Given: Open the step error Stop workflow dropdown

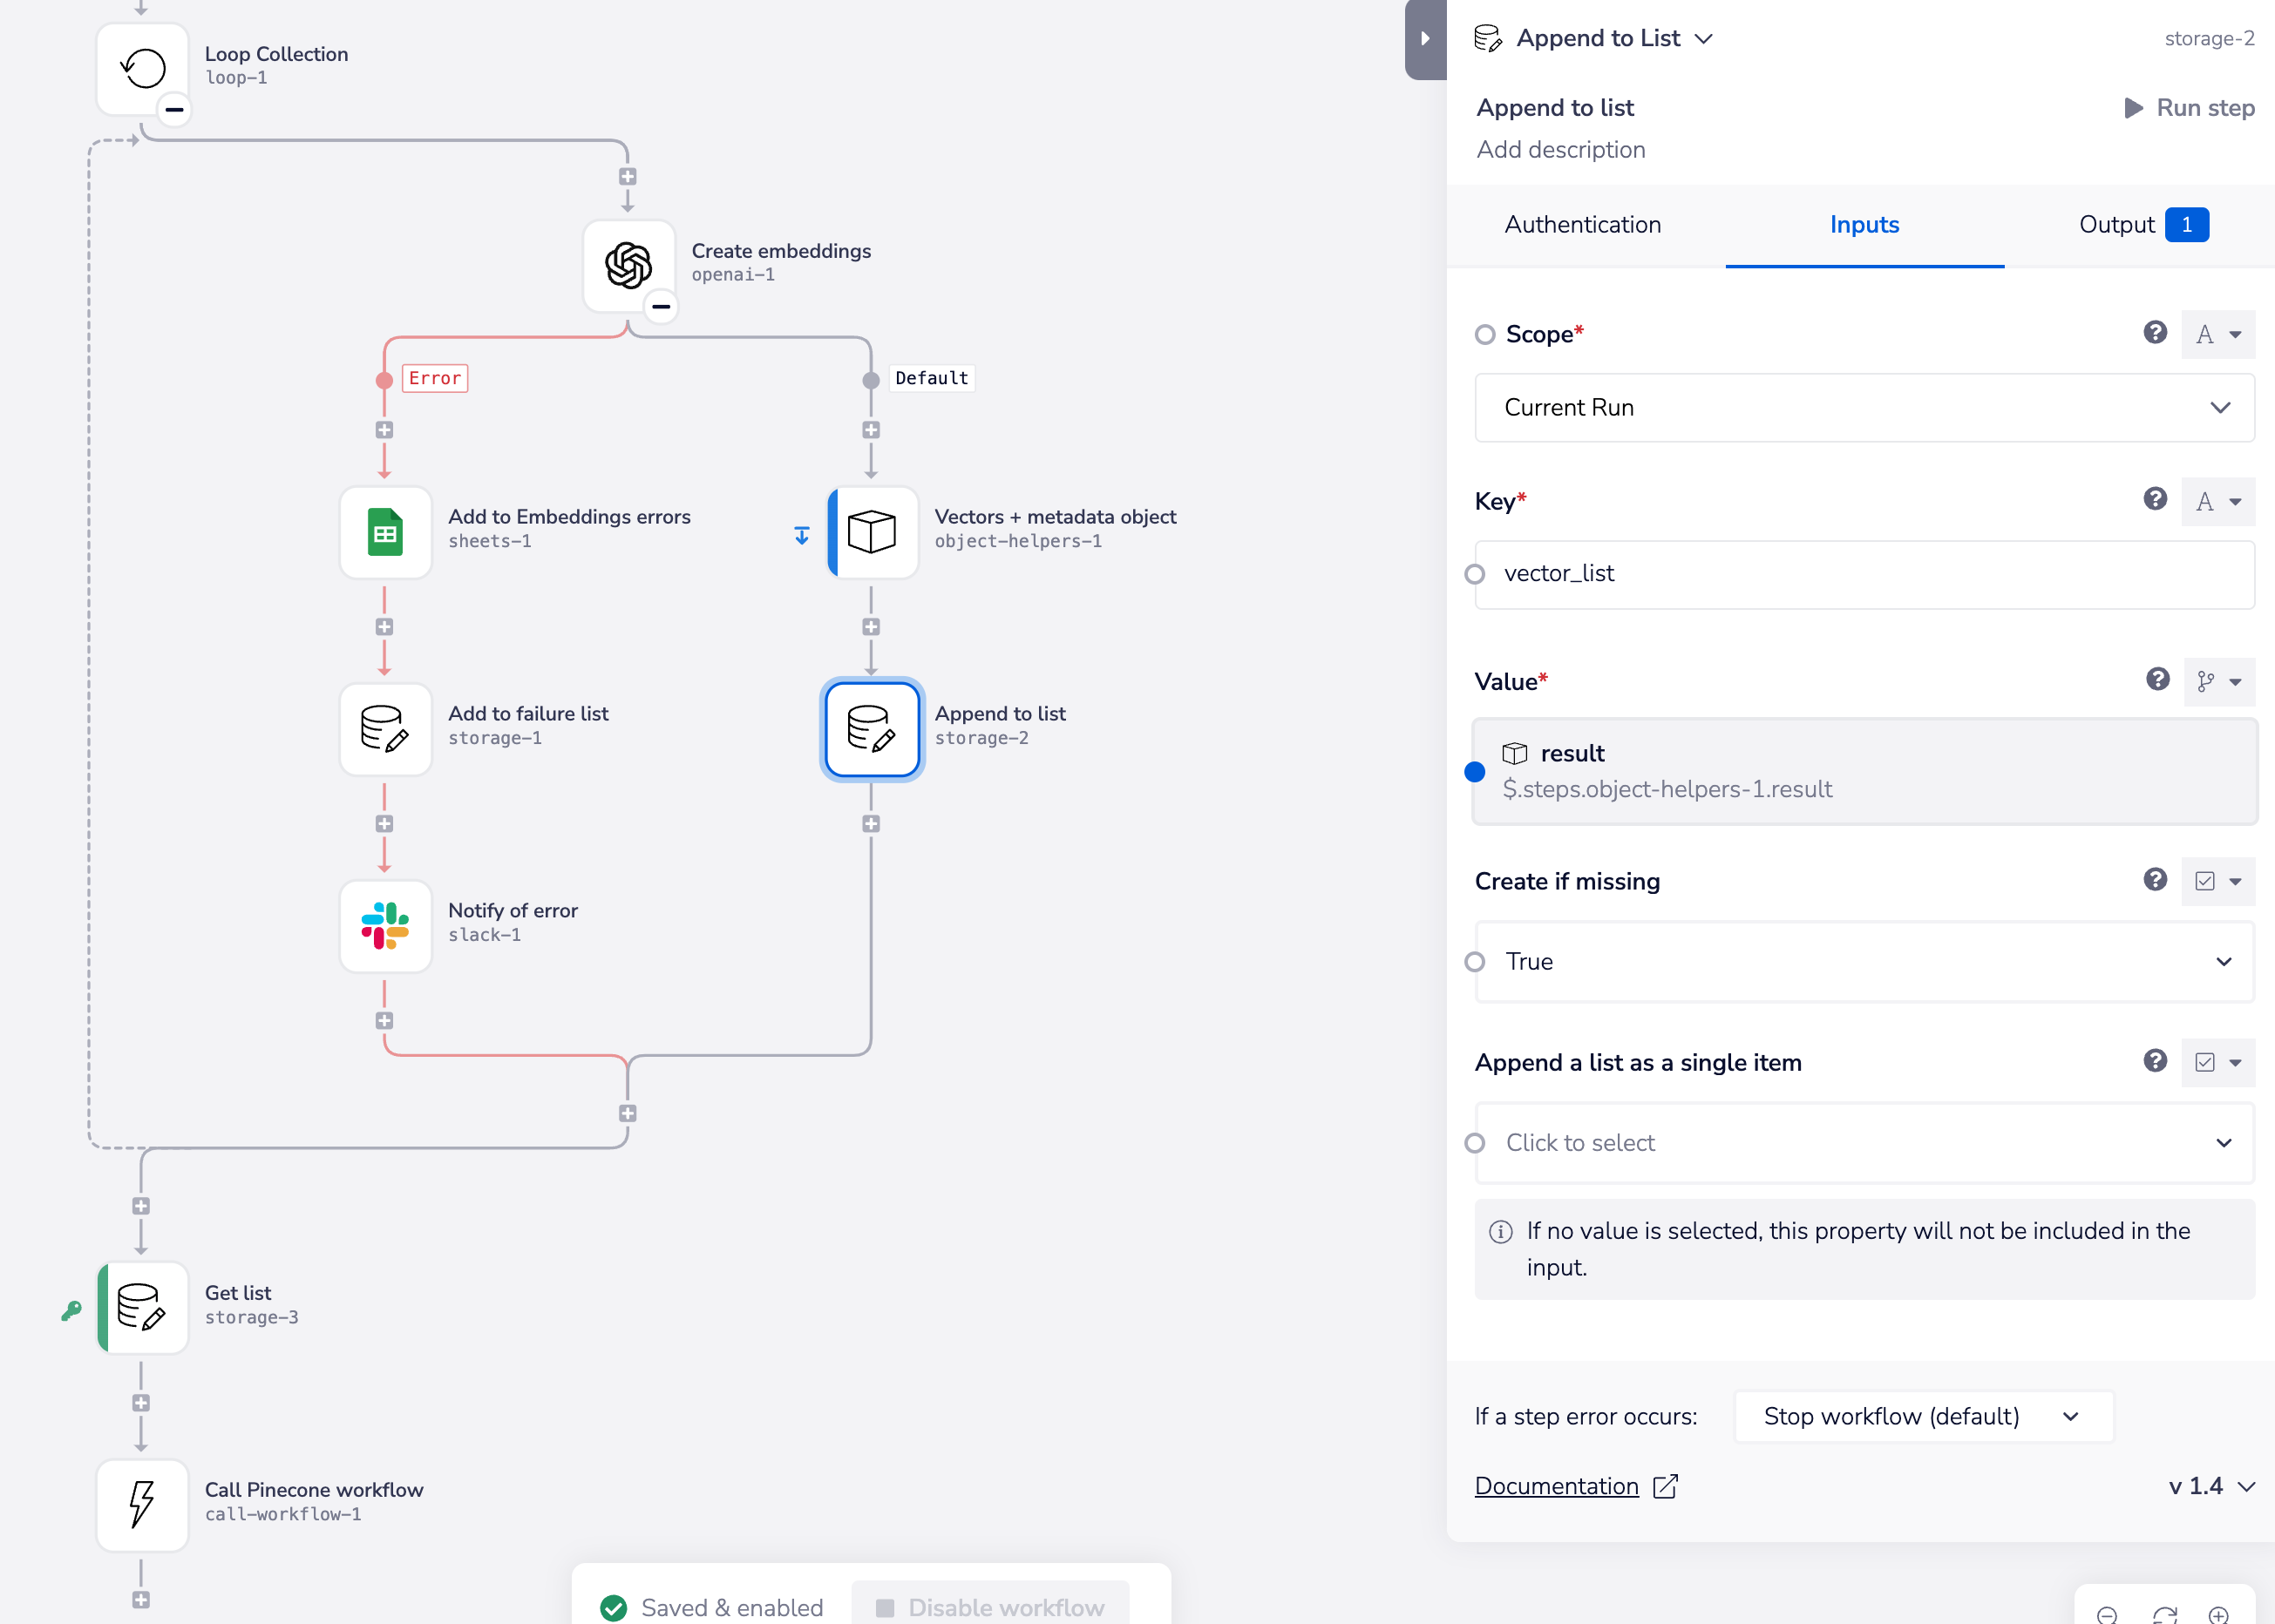Looking at the screenshot, I should (1922, 1416).
